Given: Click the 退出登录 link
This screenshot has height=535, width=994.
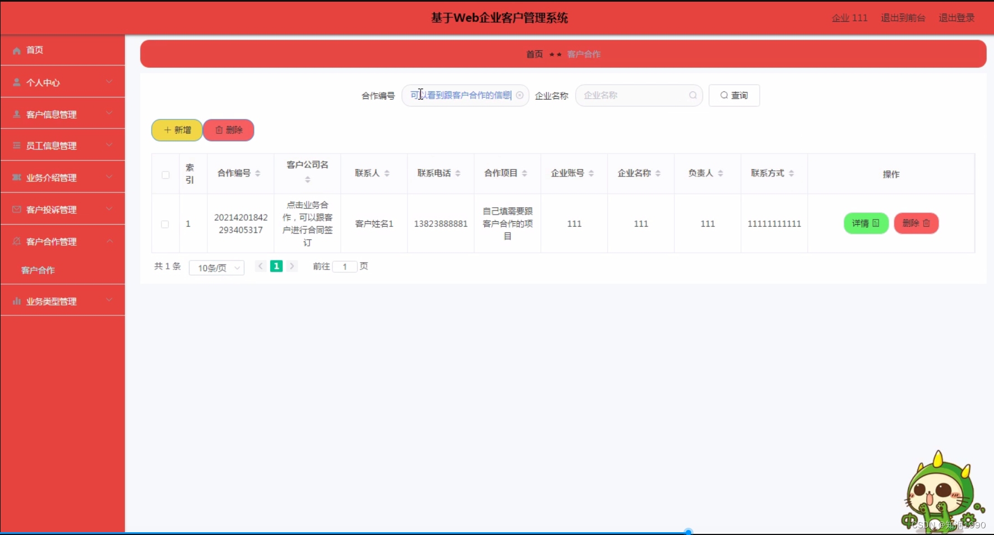Looking at the screenshot, I should pos(956,17).
